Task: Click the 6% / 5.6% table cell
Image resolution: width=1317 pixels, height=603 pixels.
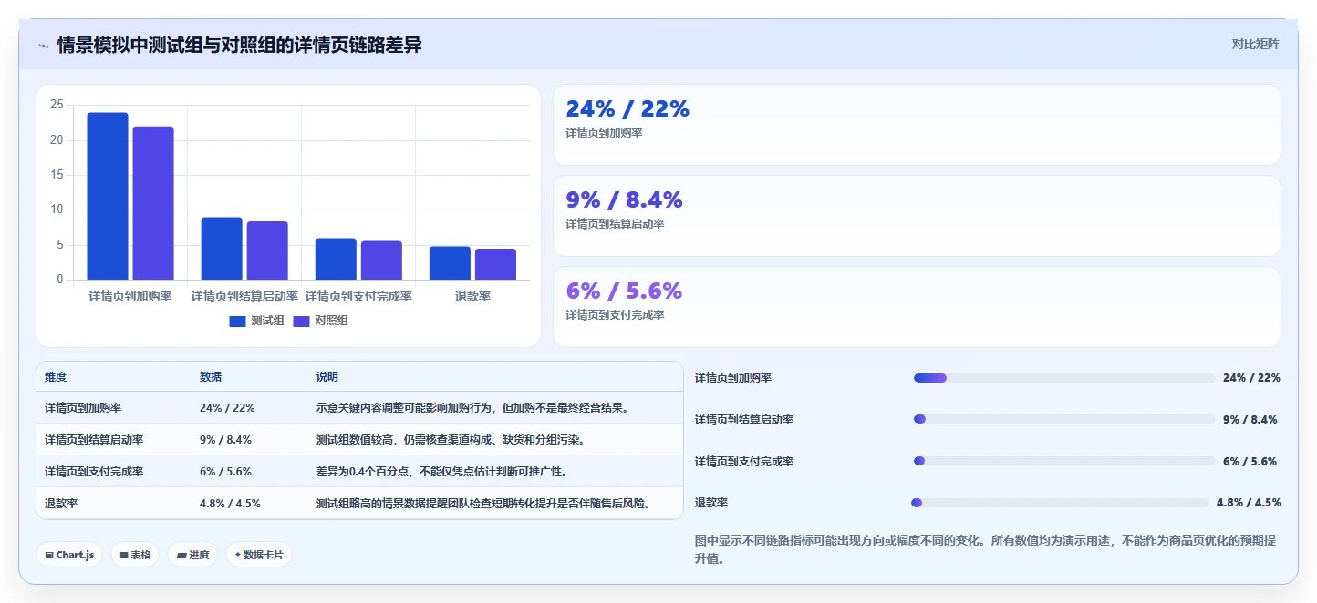Action: tap(225, 472)
